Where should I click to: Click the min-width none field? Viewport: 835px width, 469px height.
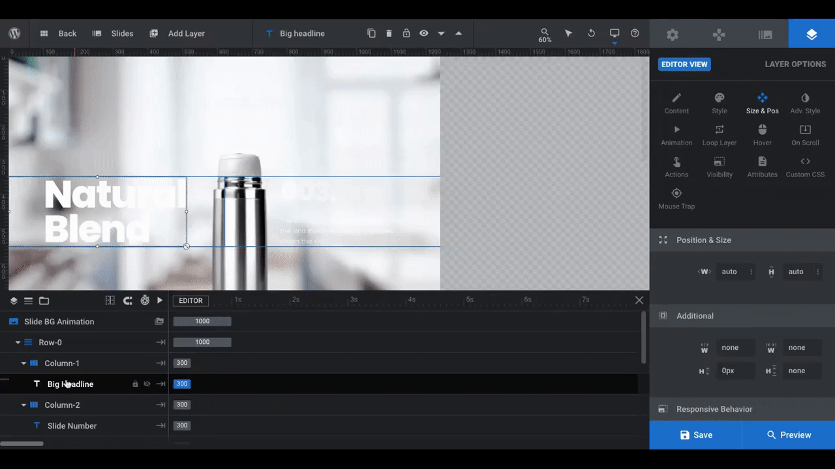(x=736, y=347)
